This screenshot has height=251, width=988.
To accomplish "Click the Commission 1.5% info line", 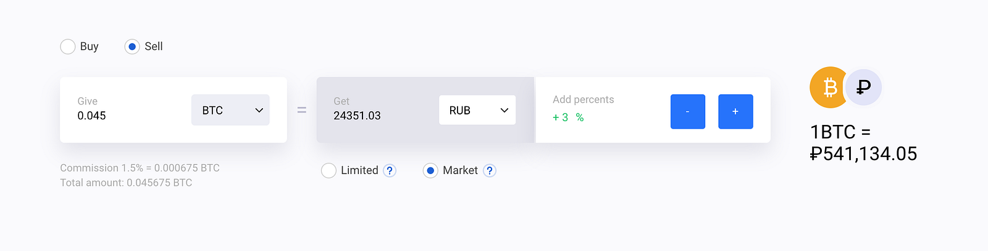I will pyautogui.click(x=140, y=168).
